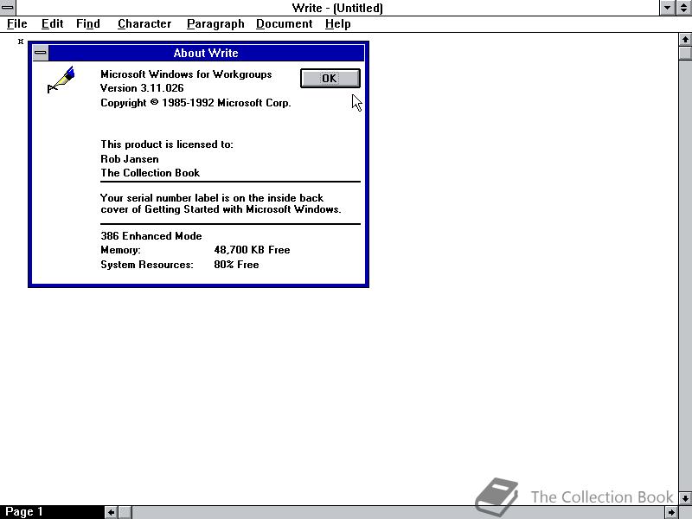Open the Edit menu
Viewport: 692px width, 519px height.
(52, 24)
